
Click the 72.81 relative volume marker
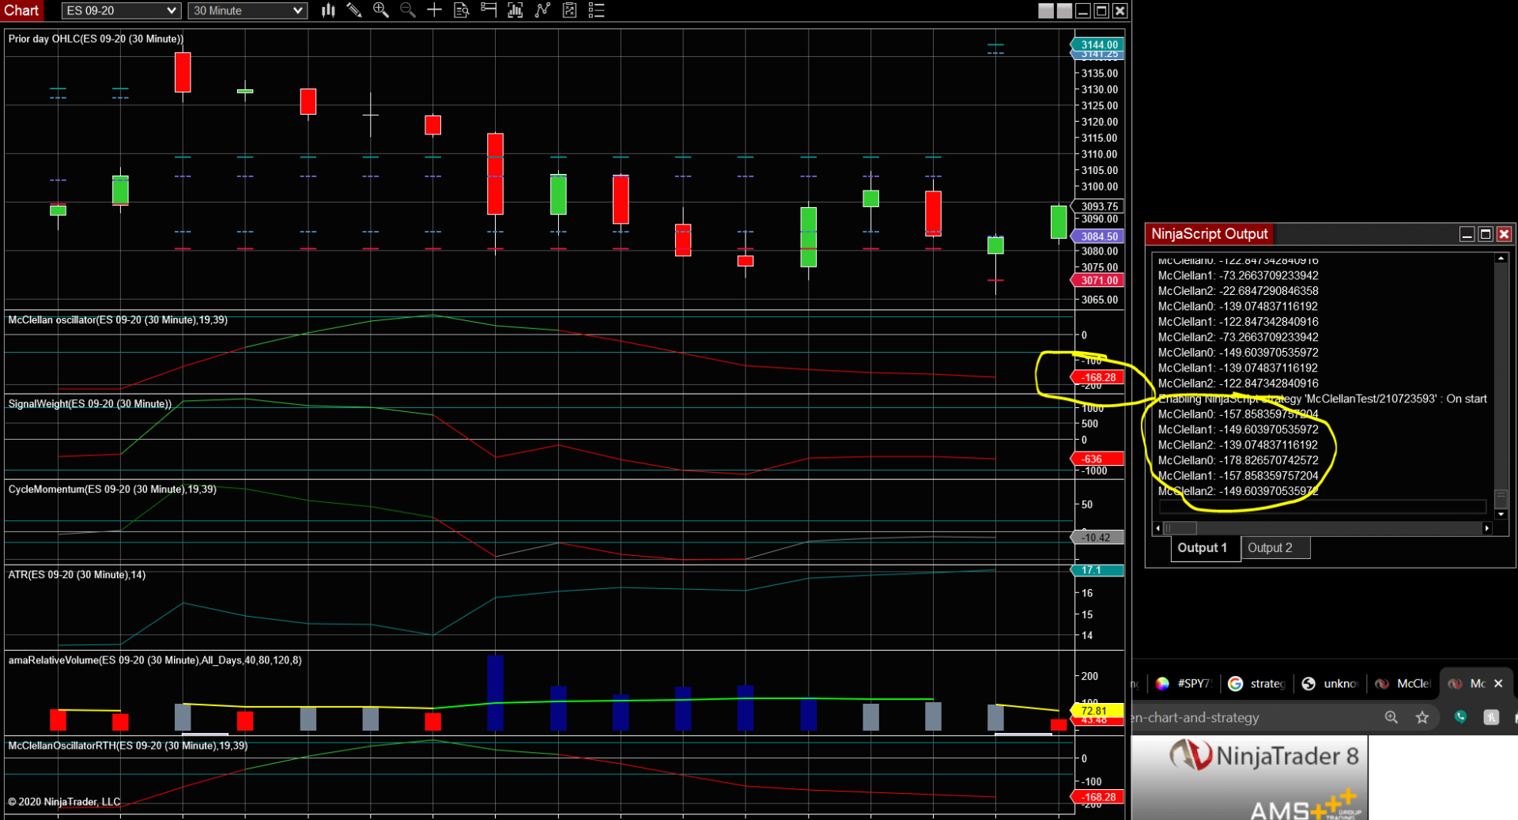point(1097,711)
